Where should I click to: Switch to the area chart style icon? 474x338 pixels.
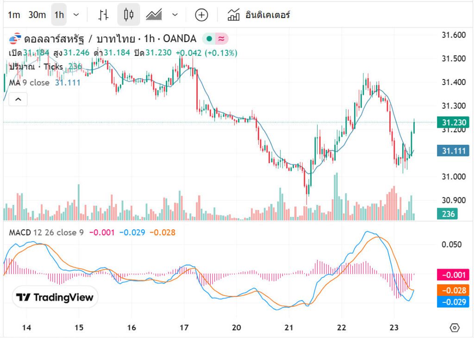point(154,15)
